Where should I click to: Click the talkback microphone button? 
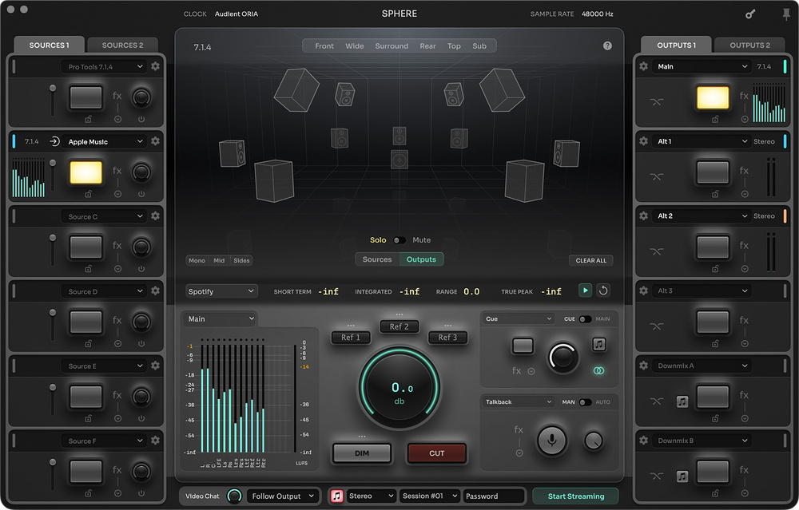coord(551,440)
